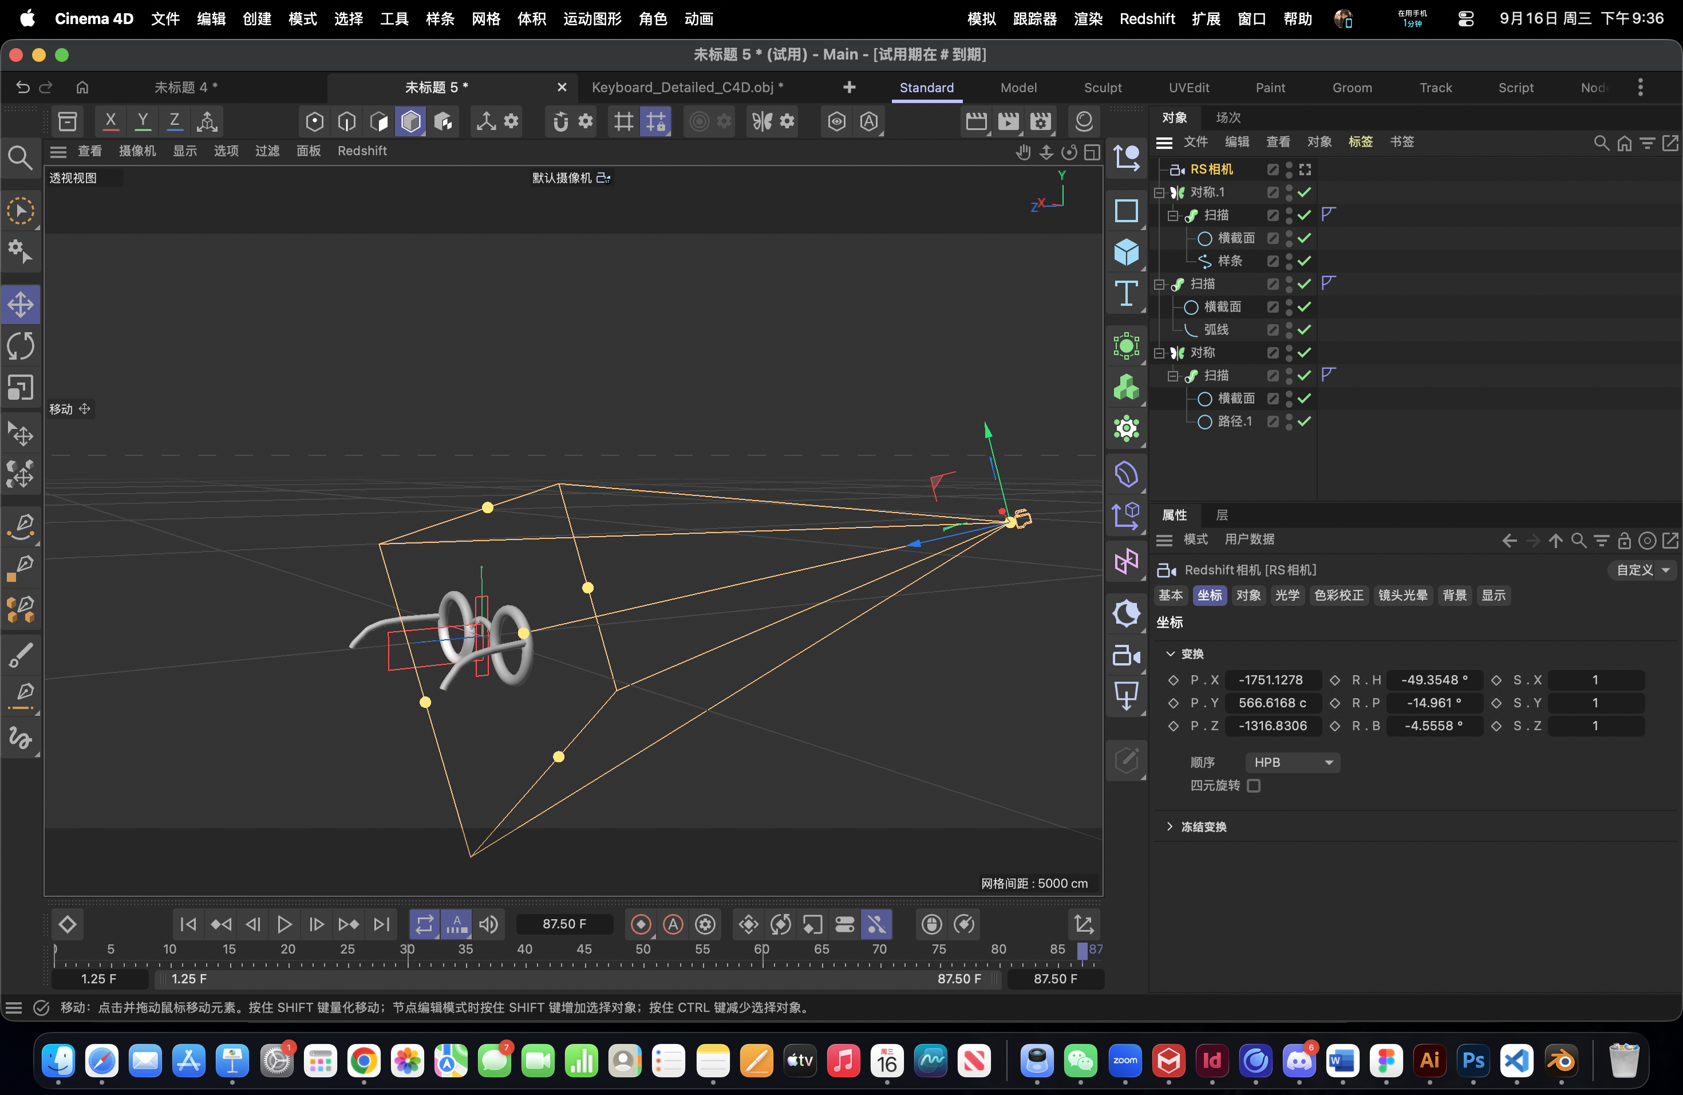Open edit render settings icon

tap(1041, 121)
